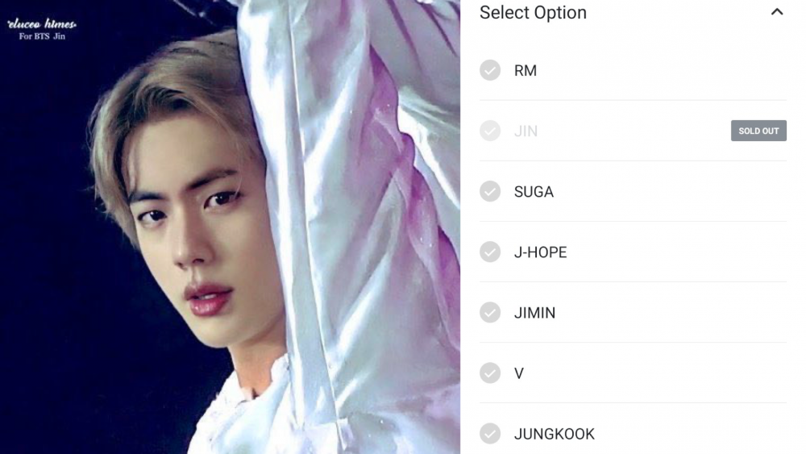Click the SOLD OUT badge
This screenshot has height=454, width=806.
pyautogui.click(x=758, y=131)
